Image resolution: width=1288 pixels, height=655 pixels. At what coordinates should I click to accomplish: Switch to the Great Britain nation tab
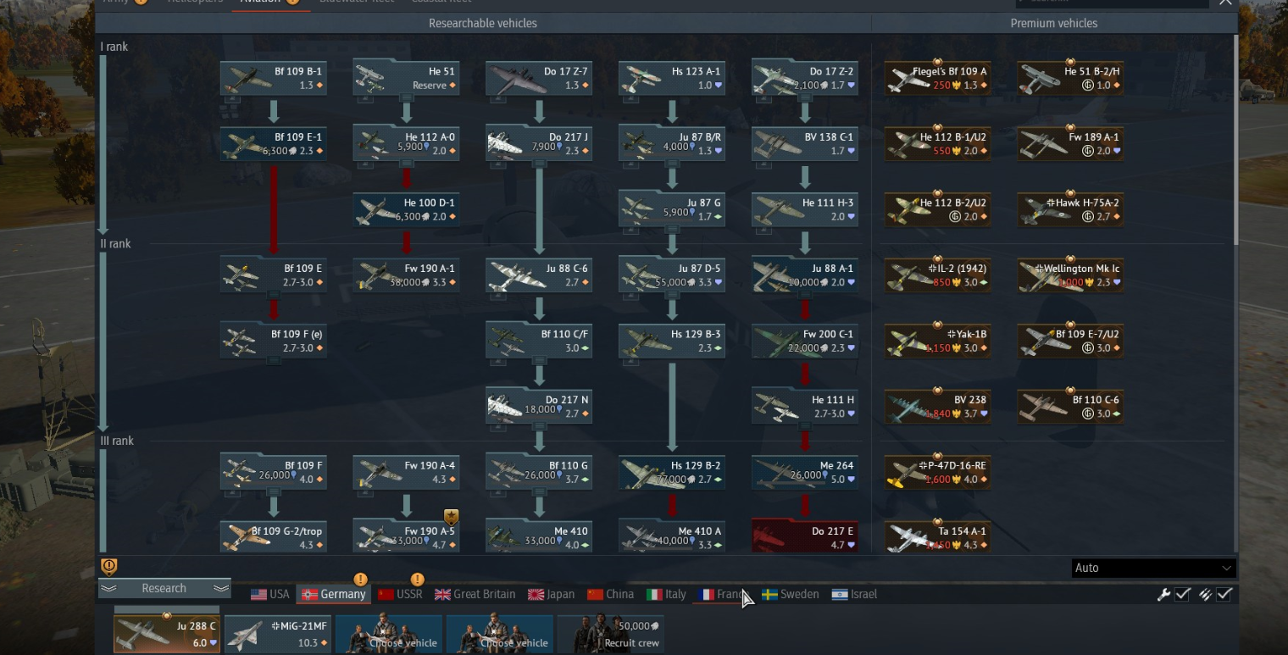click(x=475, y=594)
